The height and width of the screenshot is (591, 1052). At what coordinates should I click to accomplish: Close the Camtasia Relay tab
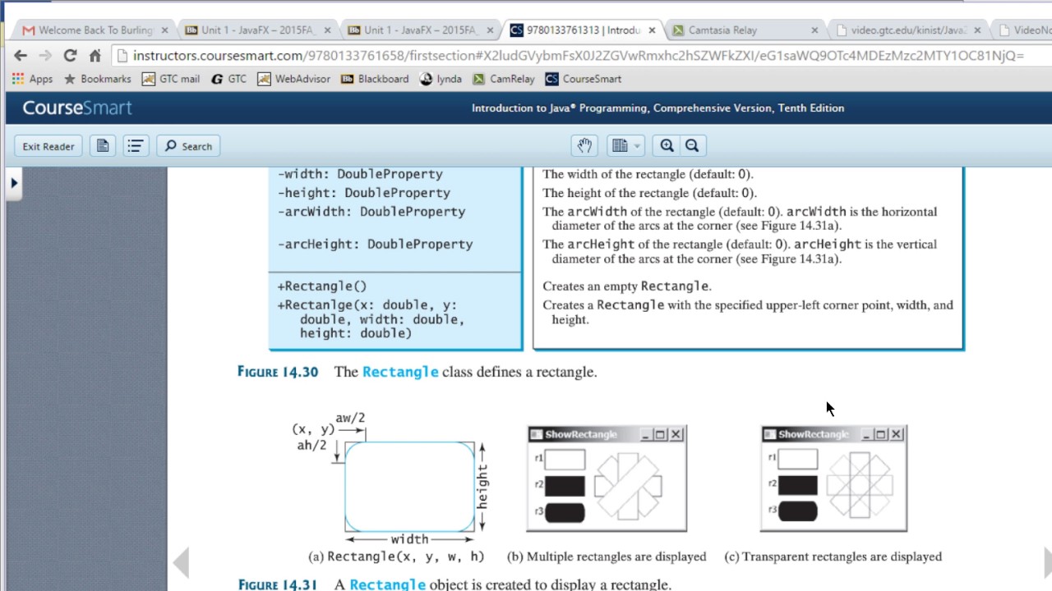pos(814,30)
